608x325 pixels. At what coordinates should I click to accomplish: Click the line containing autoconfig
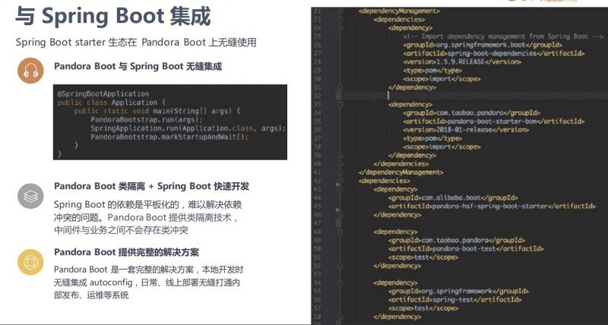point(147,282)
